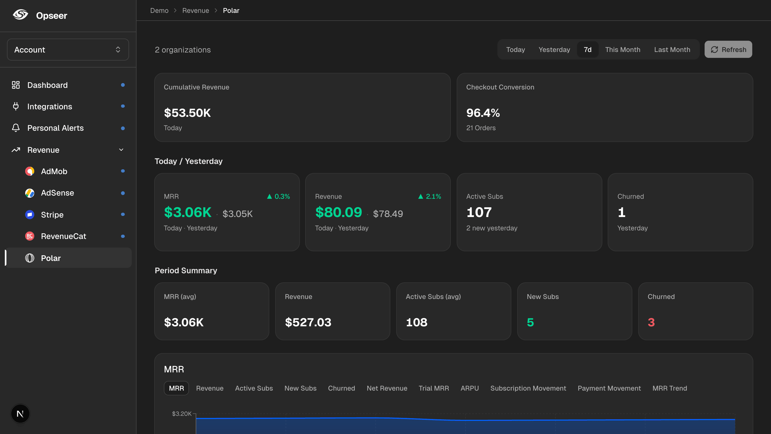Click the blue dot beside AdSense
The width and height of the screenshot is (771, 434).
(x=123, y=193)
